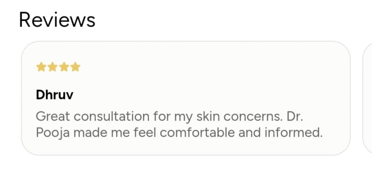Click the second star in Dhruv's rating
372x169 pixels.
click(x=52, y=67)
